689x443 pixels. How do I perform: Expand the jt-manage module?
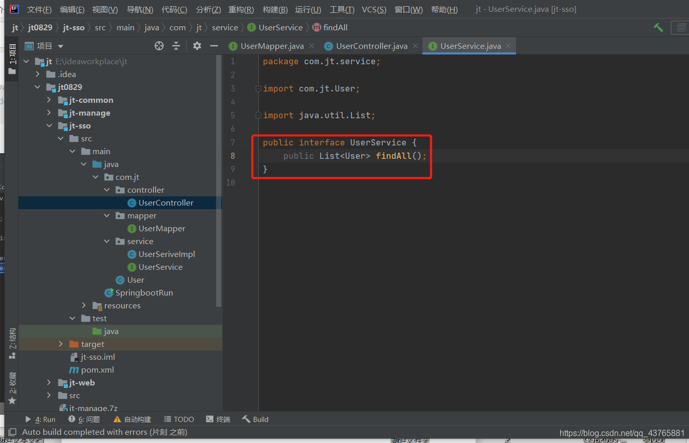(49, 113)
